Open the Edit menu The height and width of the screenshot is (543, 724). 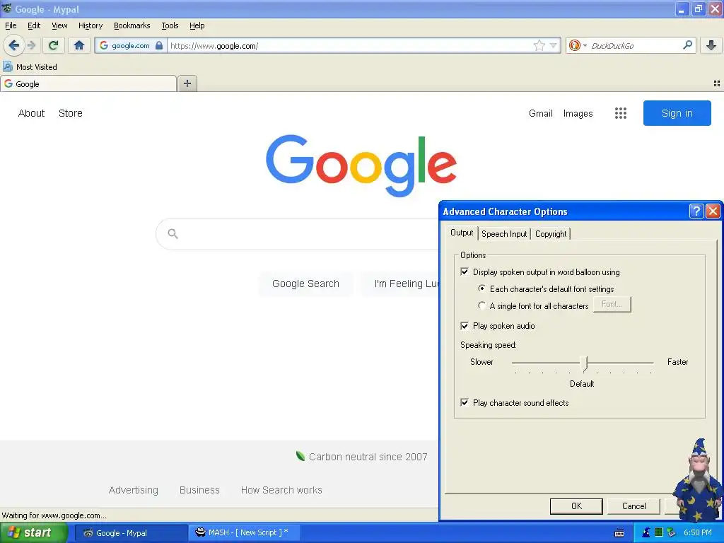coord(34,25)
